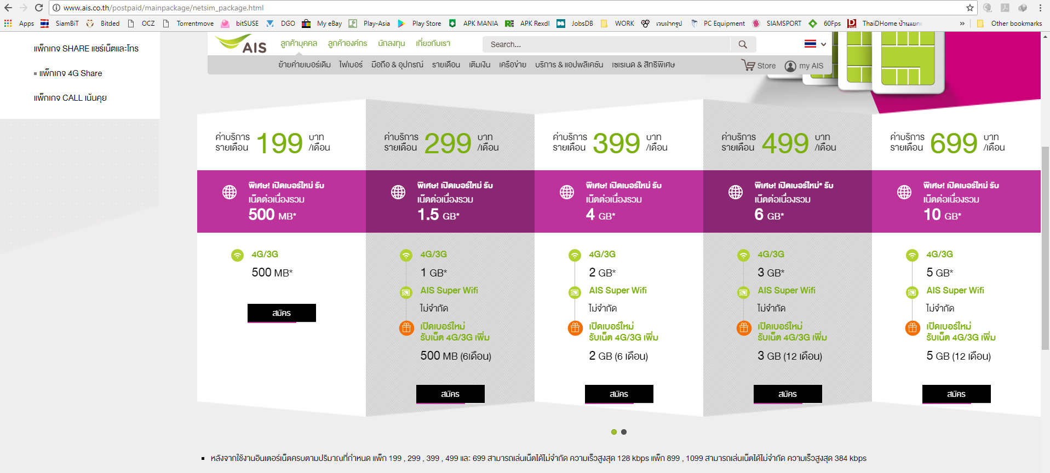Viewport: 1050px width, 473px height.
Task: Click the search magnifier icon
Action: [743, 44]
